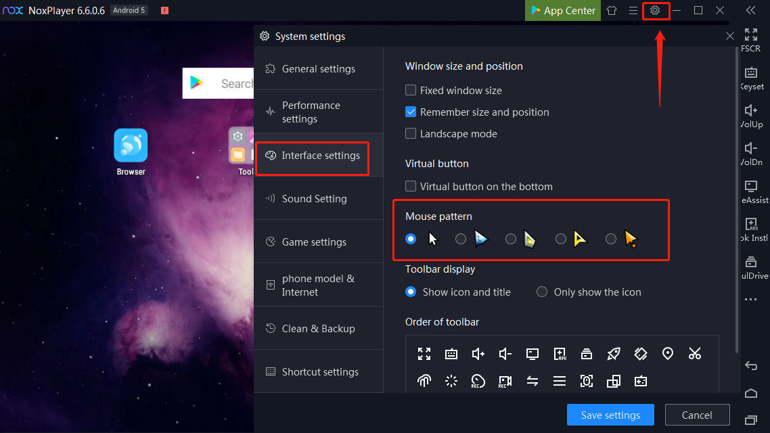Collapse the sidebar with the double chevron
Viewport: 770px width, 433px height.
[750, 11]
